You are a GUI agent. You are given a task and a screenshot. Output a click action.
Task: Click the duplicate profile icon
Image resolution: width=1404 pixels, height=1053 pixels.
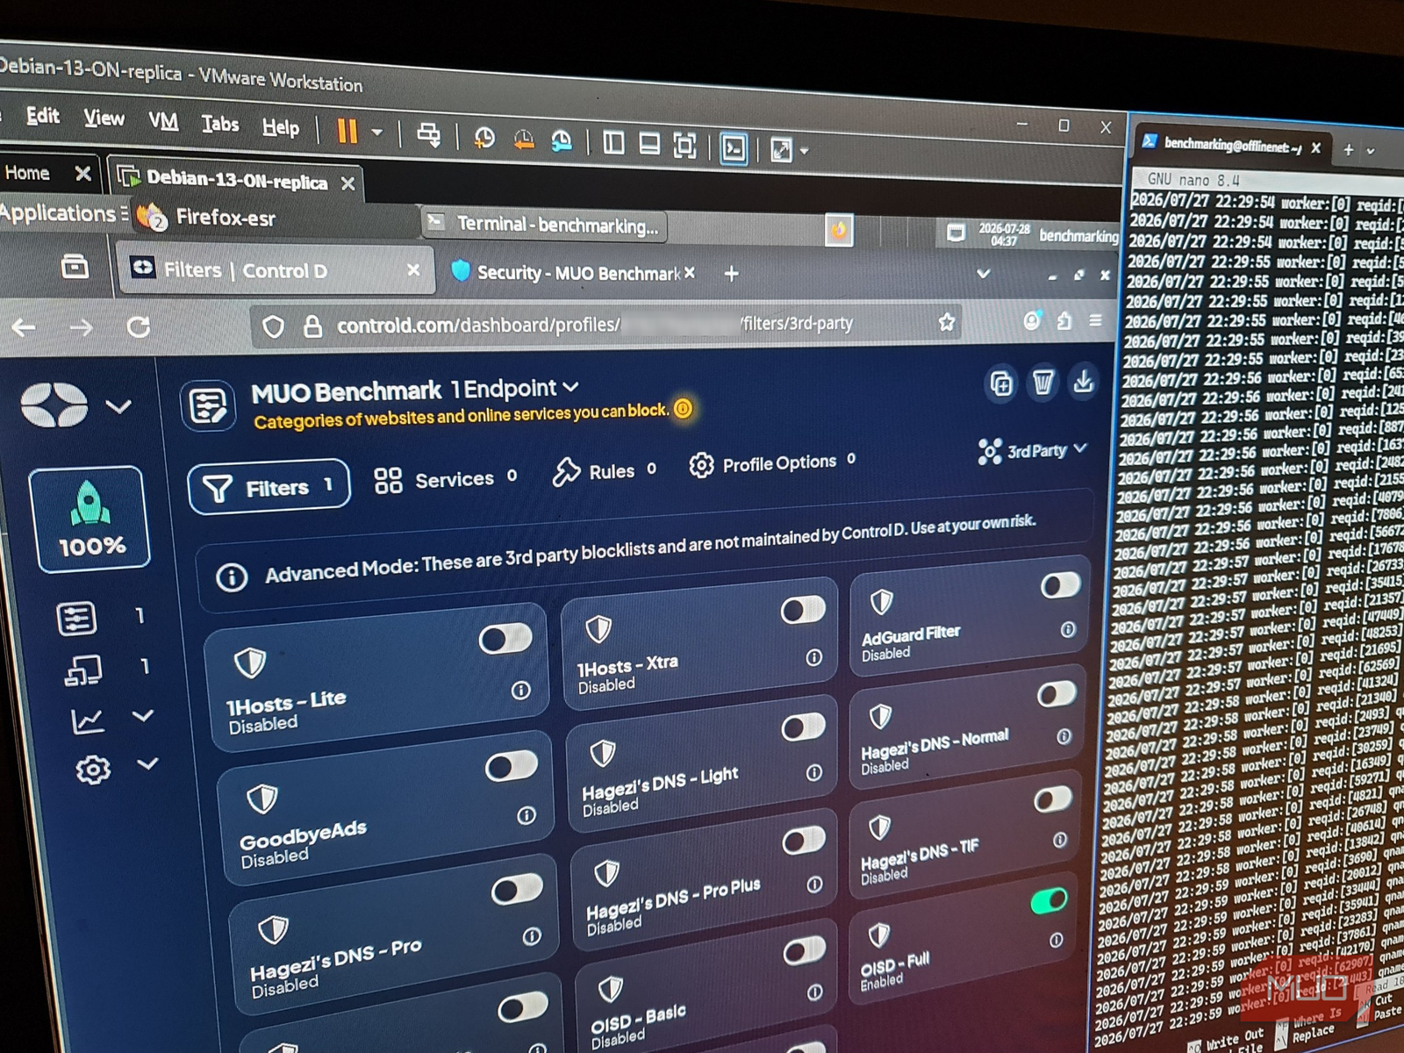1001,383
